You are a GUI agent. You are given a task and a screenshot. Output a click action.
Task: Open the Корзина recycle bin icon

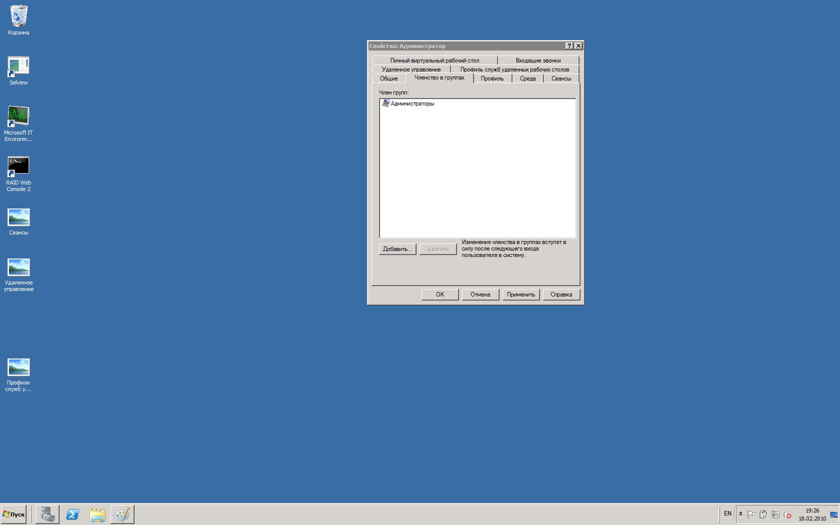pyautogui.click(x=18, y=20)
